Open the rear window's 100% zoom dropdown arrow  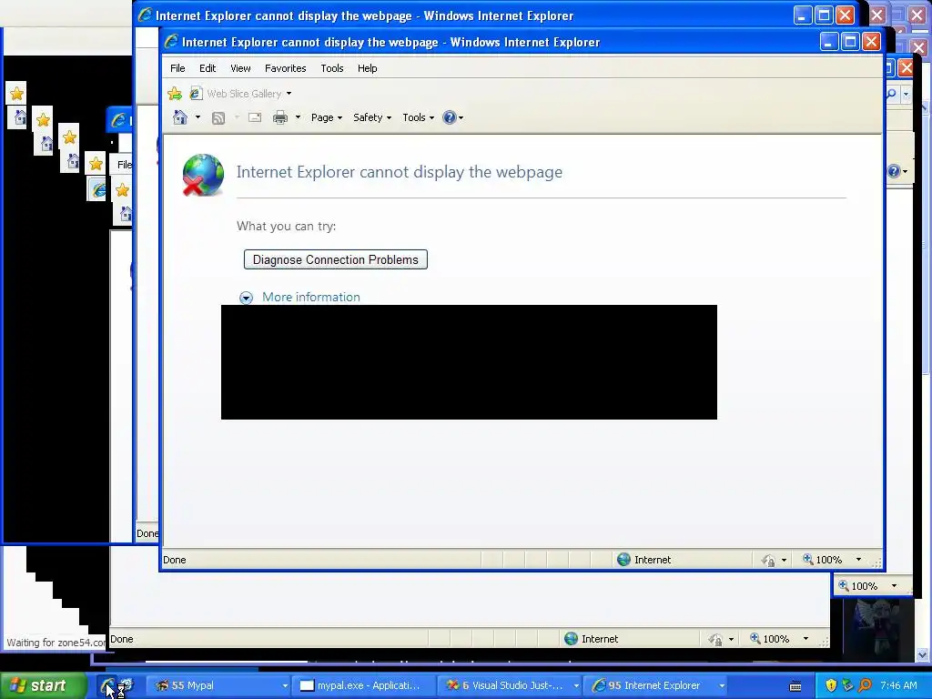805,639
